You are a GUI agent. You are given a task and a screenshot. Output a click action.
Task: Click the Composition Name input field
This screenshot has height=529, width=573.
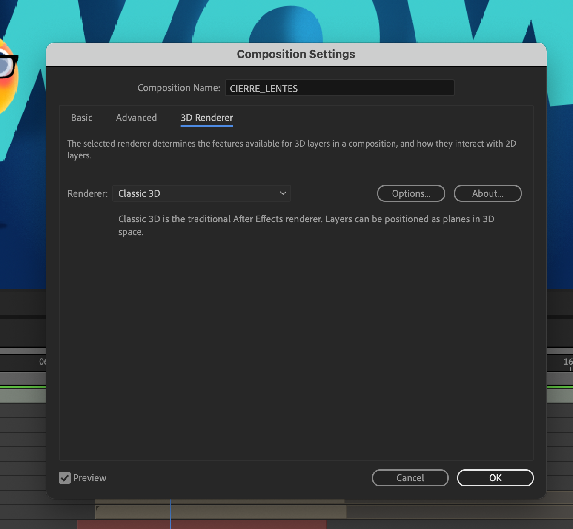tap(339, 88)
